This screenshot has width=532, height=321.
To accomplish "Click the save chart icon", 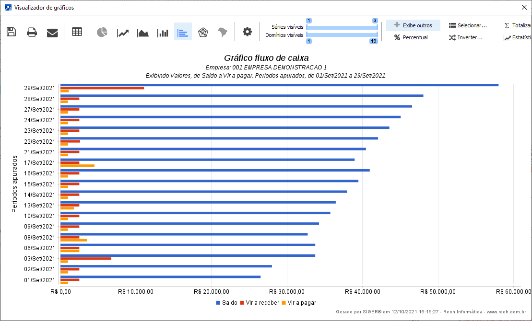I will [12, 32].
